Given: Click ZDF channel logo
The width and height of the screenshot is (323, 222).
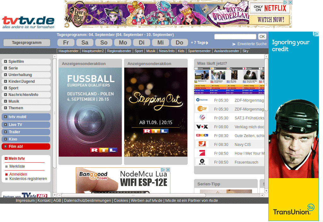Looking at the screenshot, I should click(x=202, y=109).
